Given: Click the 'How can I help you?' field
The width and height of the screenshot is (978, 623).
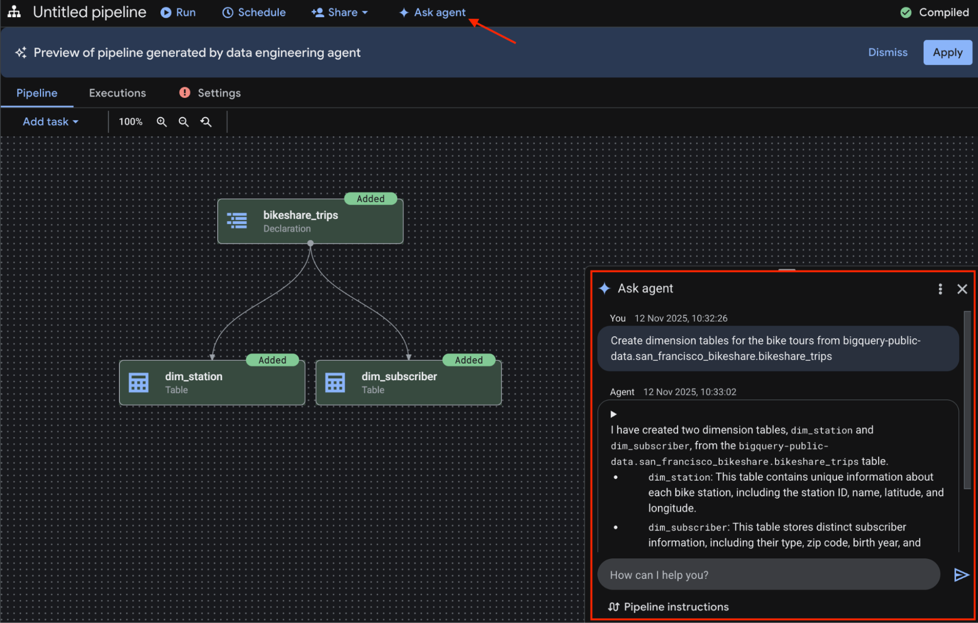Looking at the screenshot, I should [768, 575].
